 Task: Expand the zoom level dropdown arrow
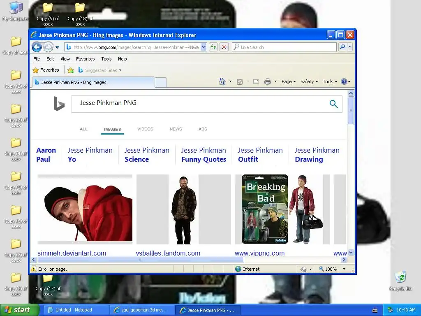coord(344,269)
